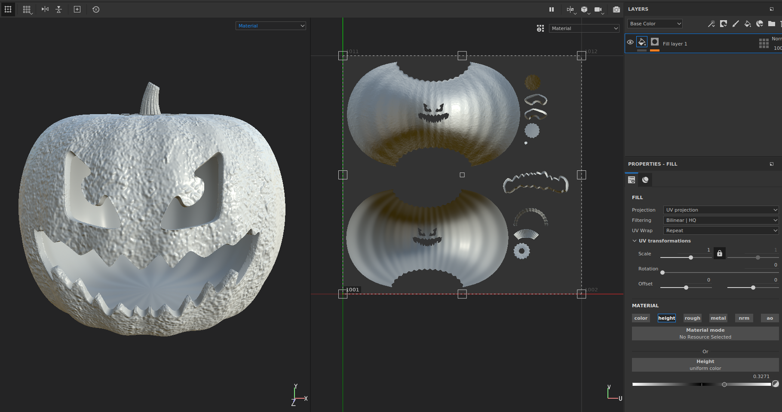The width and height of the screenshot is (782, 412).
Task: Switch to the second Properties - Fill tab
Action: point(645,179)
